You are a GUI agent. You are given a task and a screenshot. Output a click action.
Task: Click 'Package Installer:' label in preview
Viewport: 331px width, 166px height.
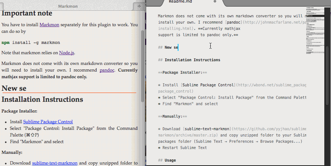pyautogui.click(x=19, y=111)
